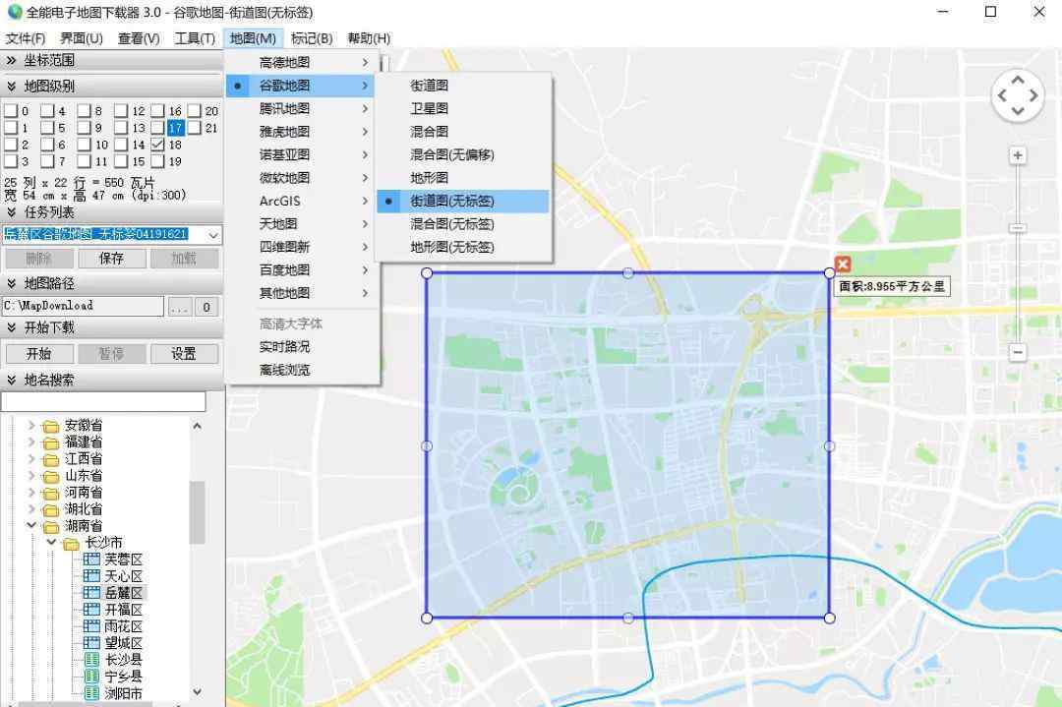Viewport: 1062px width, 707px height.
Task: Click the 开始 download button
Action: coord(38,354)
